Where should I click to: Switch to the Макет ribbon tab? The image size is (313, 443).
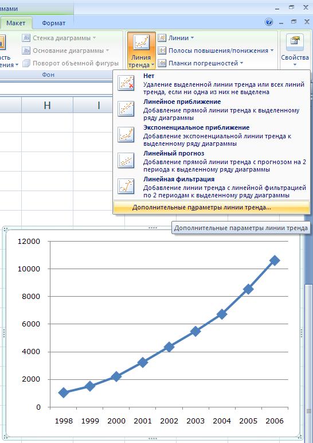(16, 23)
